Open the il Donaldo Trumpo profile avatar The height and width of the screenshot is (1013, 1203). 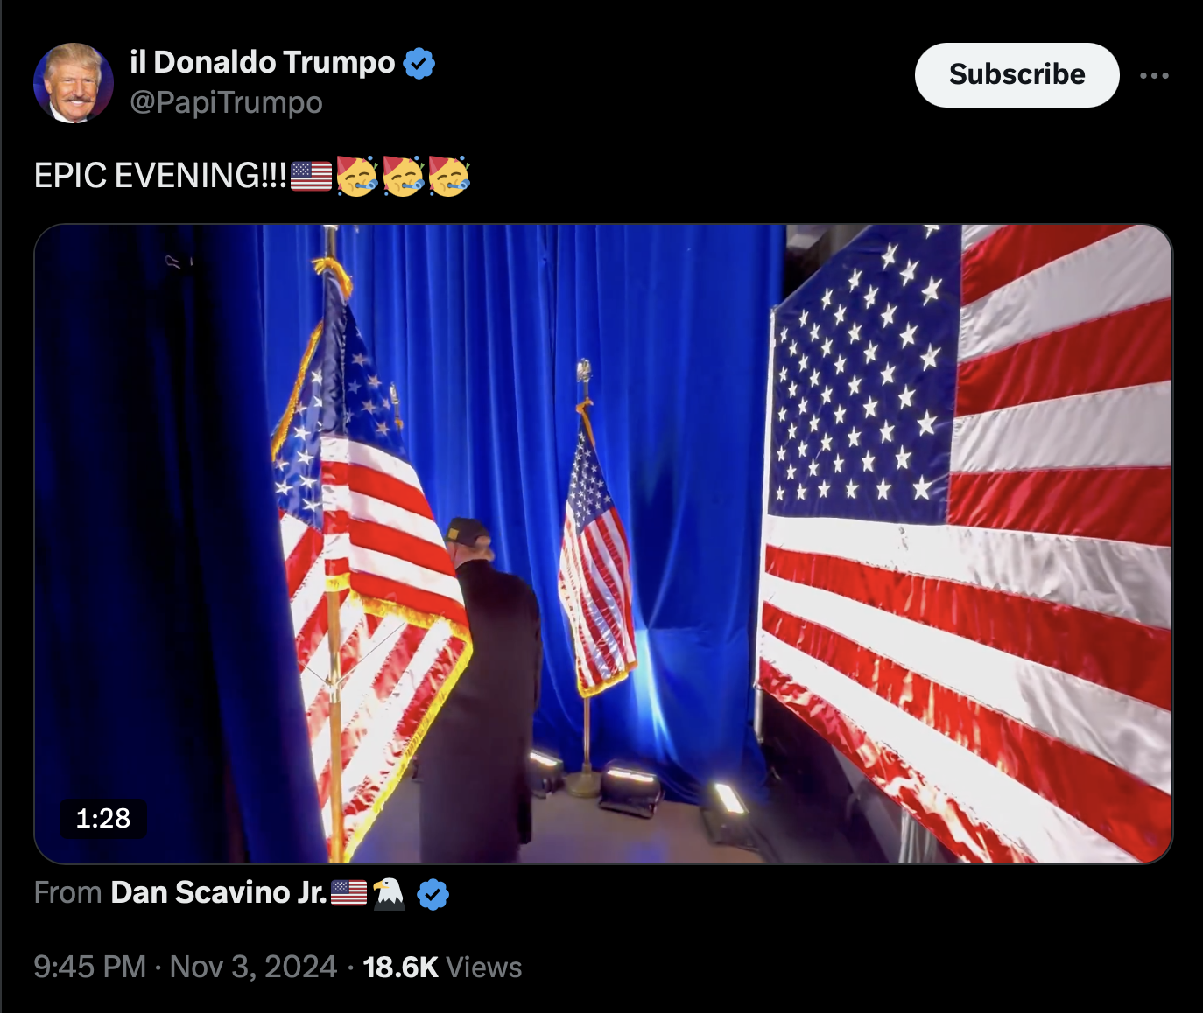coord(74,83)
